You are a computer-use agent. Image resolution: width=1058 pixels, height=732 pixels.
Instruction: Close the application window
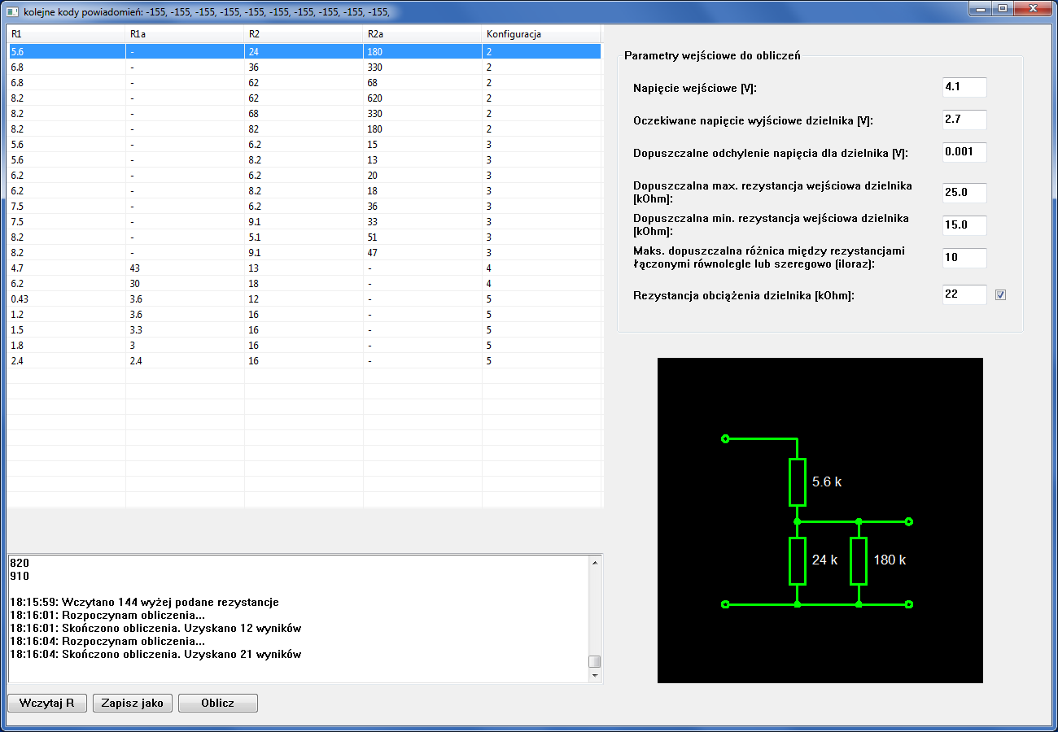[x=1032, y=7]
